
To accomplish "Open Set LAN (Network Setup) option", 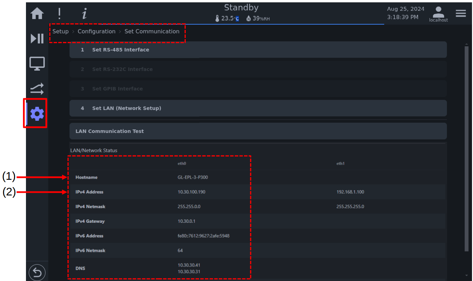I will point(258,108).
